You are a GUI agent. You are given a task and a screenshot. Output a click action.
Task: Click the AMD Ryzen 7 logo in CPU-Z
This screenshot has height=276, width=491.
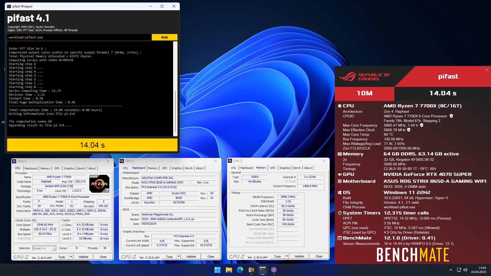[99, 183]
